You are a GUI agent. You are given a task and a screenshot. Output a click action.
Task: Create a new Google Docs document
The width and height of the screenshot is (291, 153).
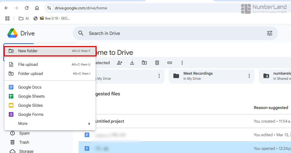[x=50, y=87]
